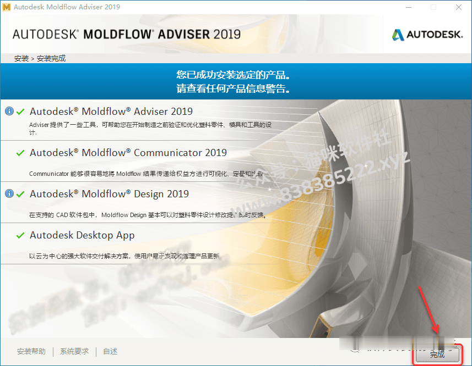The image size is (472, 366).
Task: Open the 安装帮助 link
Action: pos(31,351)
